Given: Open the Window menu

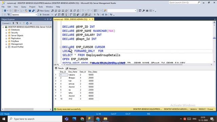Looking at the screenshot, I should point(49,7).
